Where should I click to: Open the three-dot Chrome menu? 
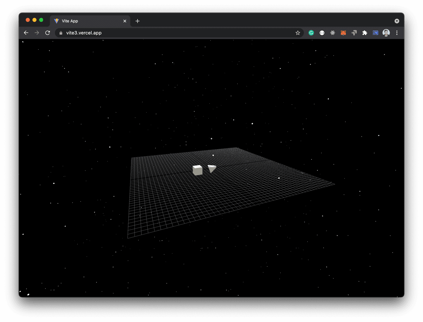click(397, 32)
